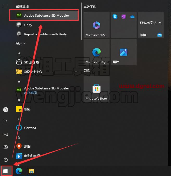The image size is (171, 176).
Task: Open the Microsoft Edge tile
Action: tap(97, 52)
